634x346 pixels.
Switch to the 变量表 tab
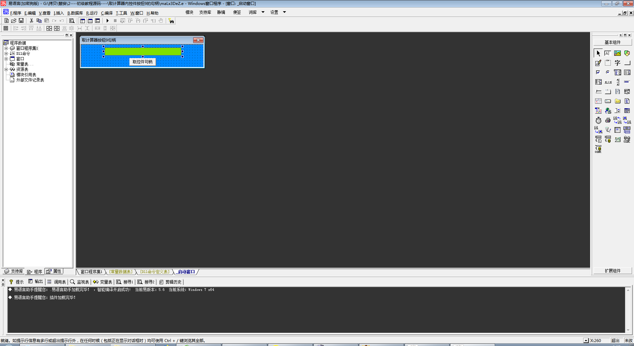[103, 282]
